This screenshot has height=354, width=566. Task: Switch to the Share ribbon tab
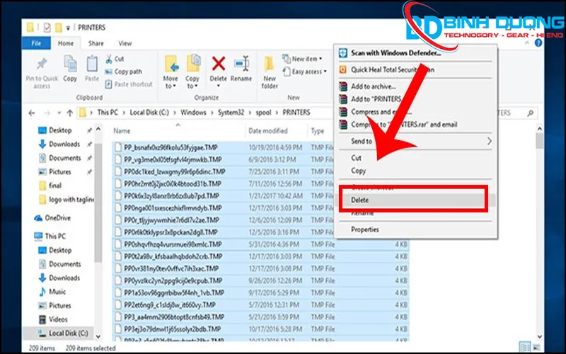click(96, 43)
